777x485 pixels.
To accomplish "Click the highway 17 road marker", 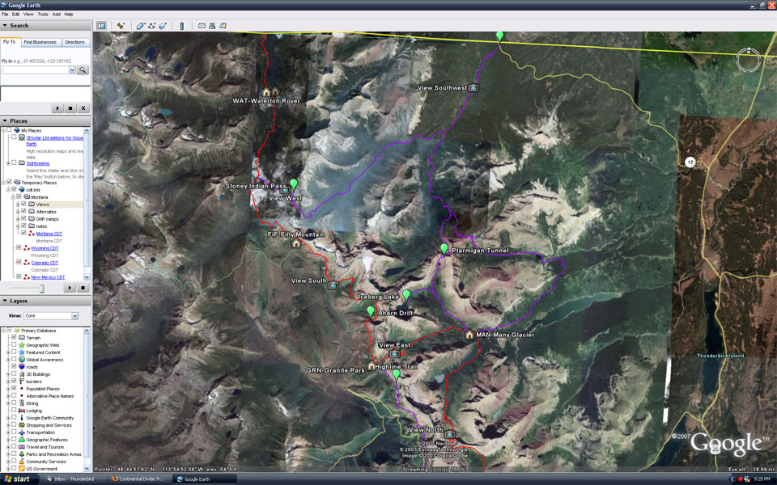I will 690,162.
